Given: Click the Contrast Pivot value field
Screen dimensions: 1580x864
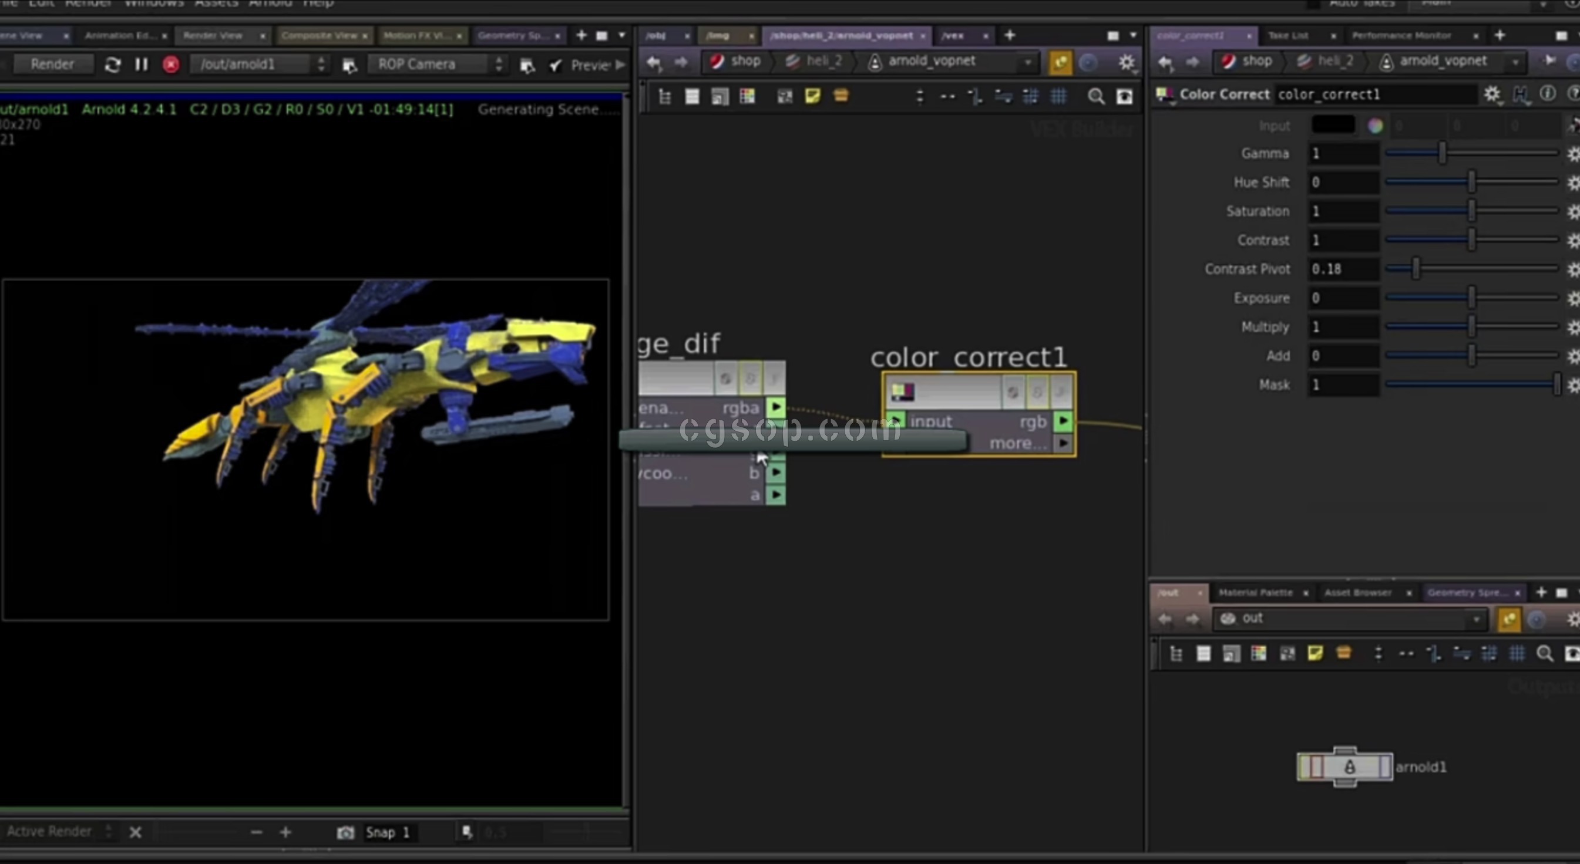Looking at the screenshot, I should tap(1343, 268).
